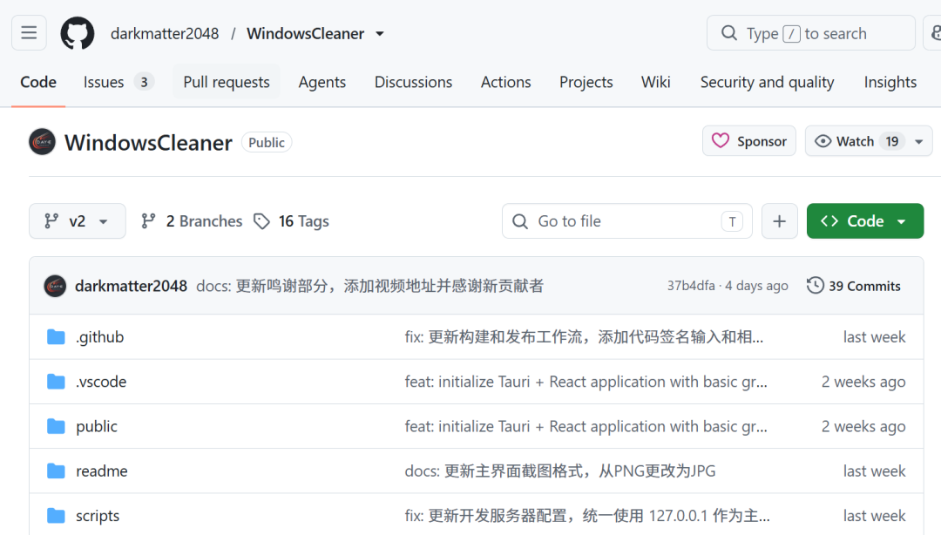Image resolution: width=941 pixels, height=535 pixels.
Task: Click the repository avatar beside WindowsCleaner title
Action: pos(42,142)
